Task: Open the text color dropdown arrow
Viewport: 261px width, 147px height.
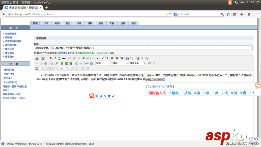Action: [x=40, y=58]
